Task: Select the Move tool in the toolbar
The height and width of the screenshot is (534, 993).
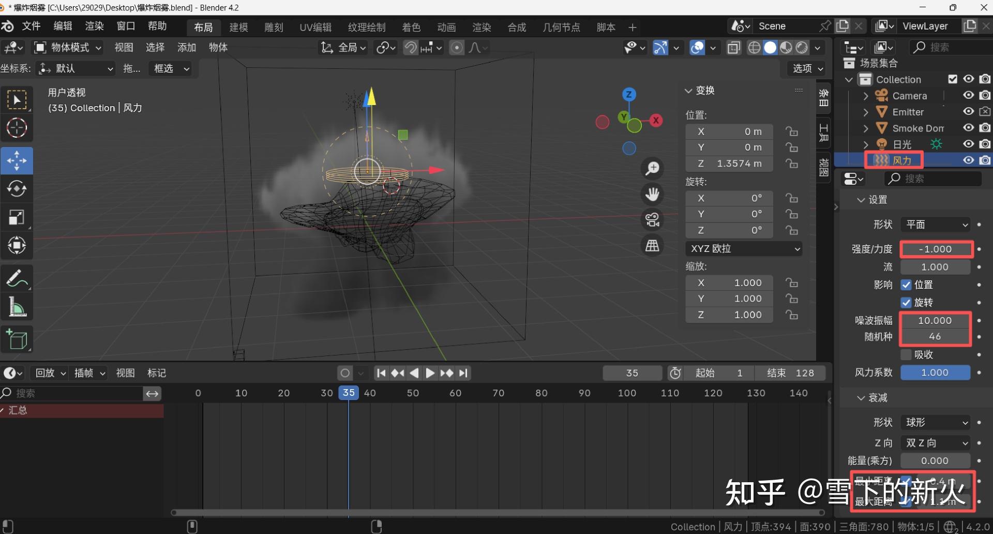Action: pos(17,160)
